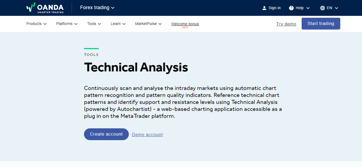This screenshot has width=362, height=167.
Task: Click the Forex trading label
Action: pos(95,8)
